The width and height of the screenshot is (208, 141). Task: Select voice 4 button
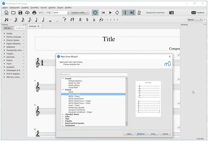[117, 19]
